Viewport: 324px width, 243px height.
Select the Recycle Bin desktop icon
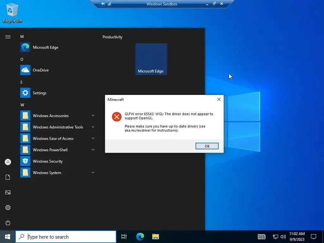[x=12, y=13]
